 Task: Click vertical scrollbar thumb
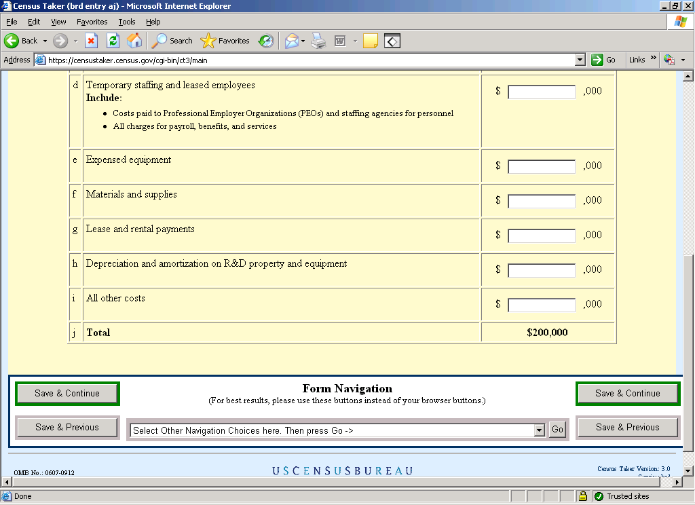(688, 353)
